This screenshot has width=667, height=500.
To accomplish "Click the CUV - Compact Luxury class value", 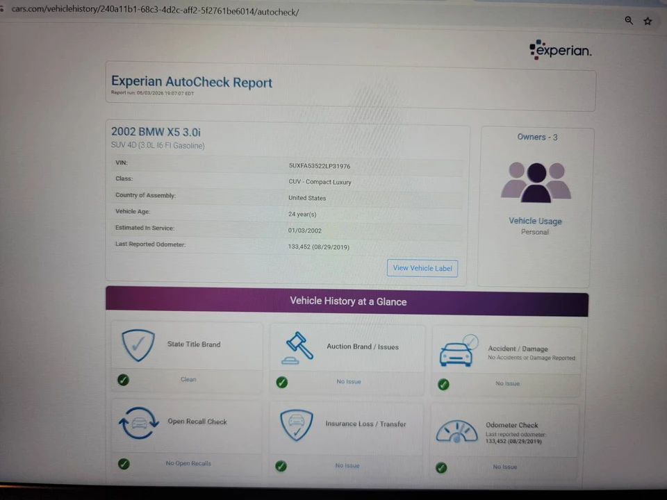I will (x=320, y=182).
